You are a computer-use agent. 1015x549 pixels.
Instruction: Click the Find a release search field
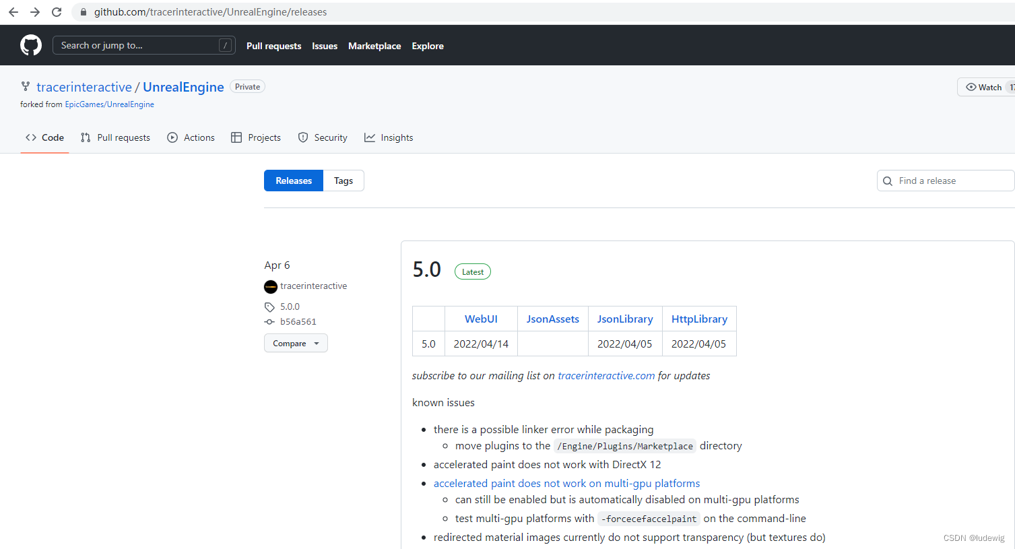click(946, 181)
